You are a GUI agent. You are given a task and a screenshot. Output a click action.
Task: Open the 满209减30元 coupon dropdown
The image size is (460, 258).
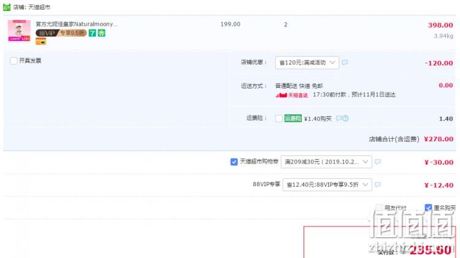(x=326, y=162)
